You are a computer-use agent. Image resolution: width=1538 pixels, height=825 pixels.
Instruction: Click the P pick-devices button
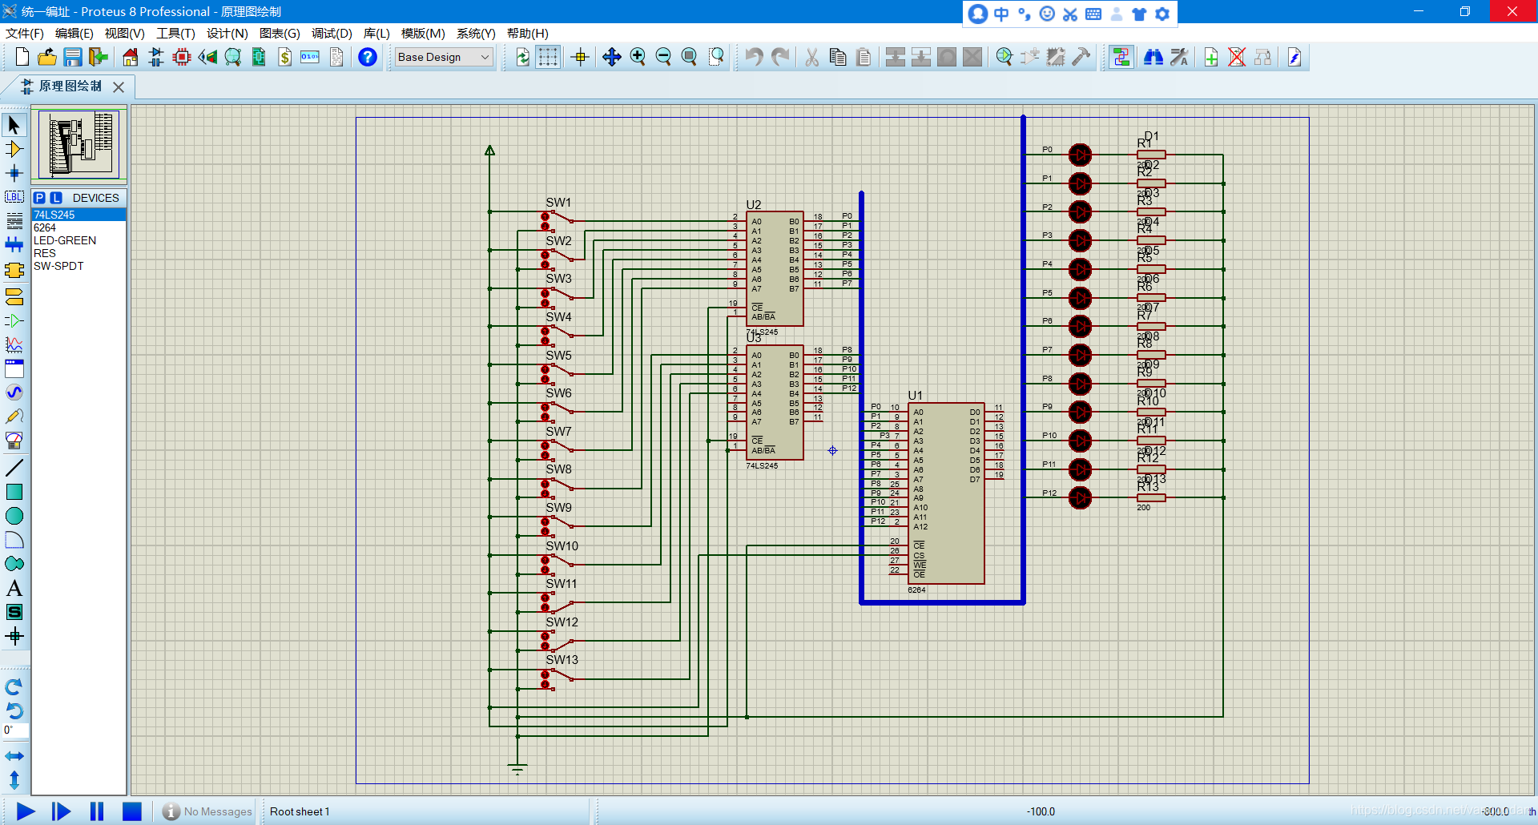coord(39,198)
